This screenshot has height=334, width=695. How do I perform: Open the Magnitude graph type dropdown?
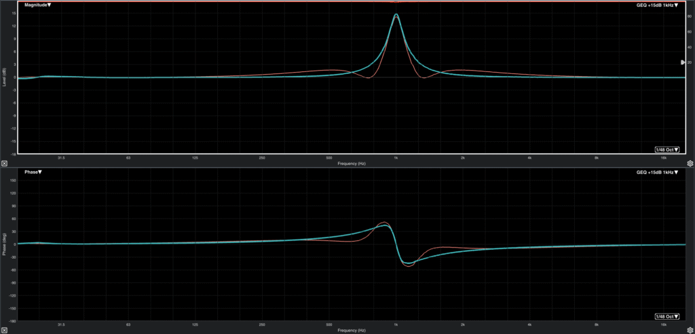coord(38,5)
